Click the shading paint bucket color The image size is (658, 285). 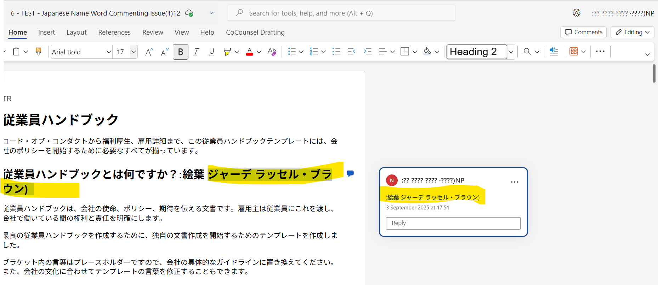427,52
